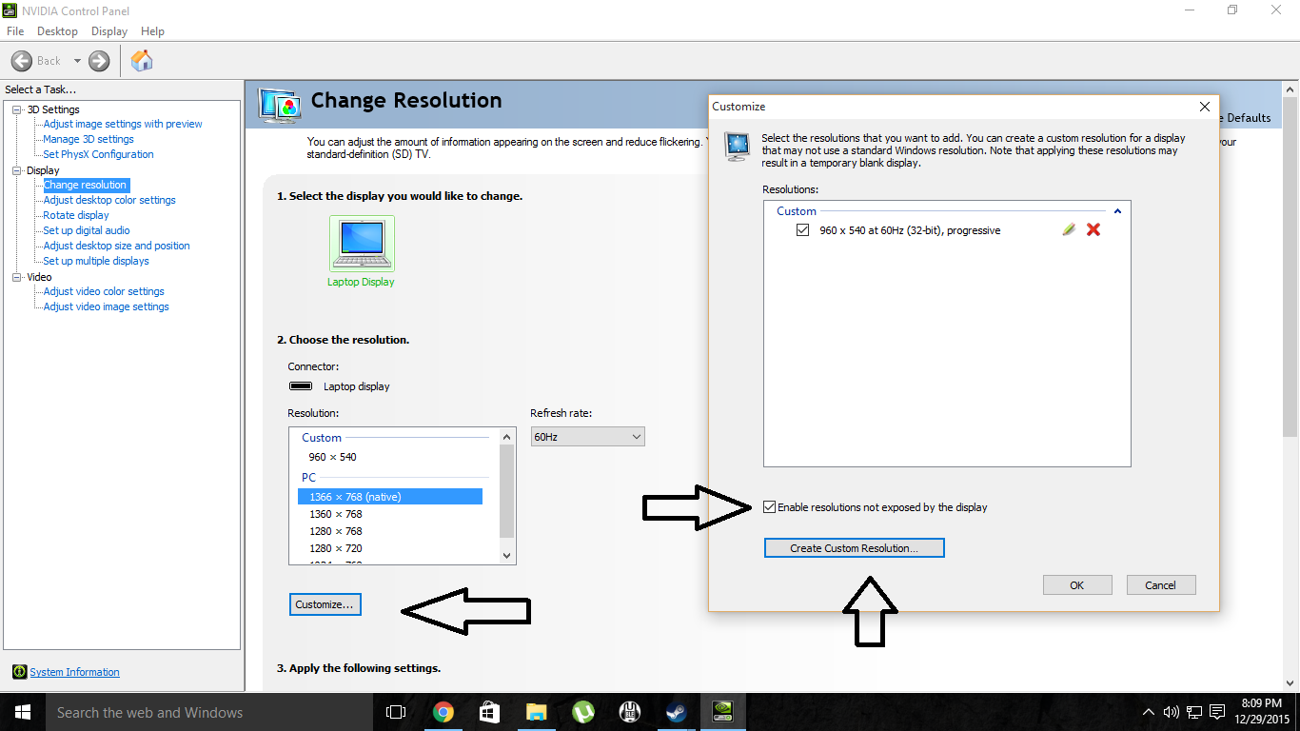Confirm the Customize dialog with OK
Screen dimensions: 1300x731
tap(1077, 585)
